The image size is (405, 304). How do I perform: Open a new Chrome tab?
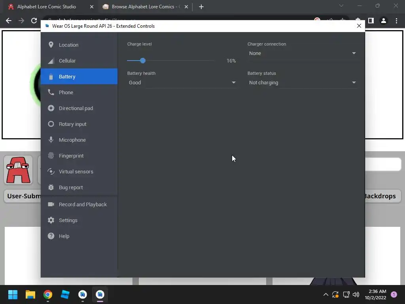pos(201,7)
